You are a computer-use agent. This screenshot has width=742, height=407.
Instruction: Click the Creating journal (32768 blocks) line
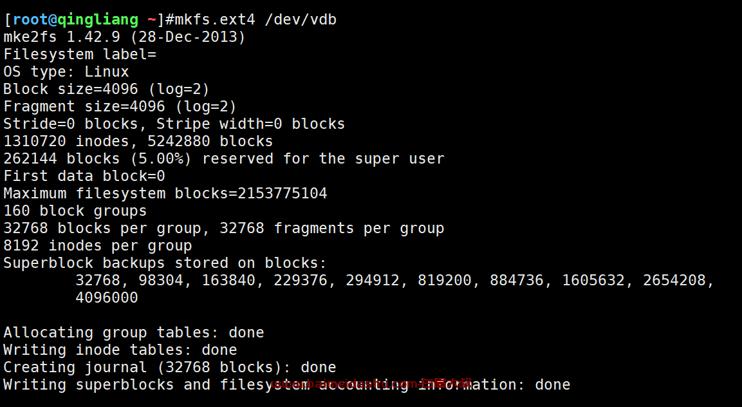point(170,367)
